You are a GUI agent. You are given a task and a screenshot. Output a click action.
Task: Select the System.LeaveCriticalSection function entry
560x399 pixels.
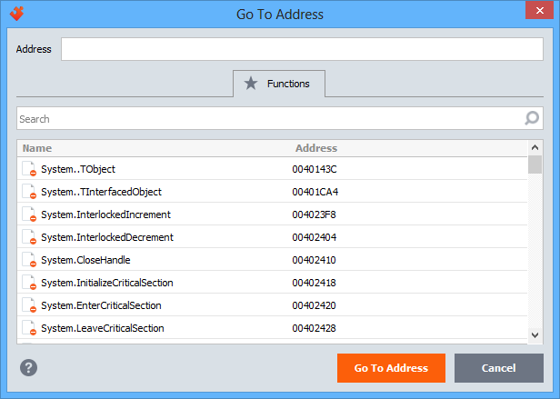(102, 328)
